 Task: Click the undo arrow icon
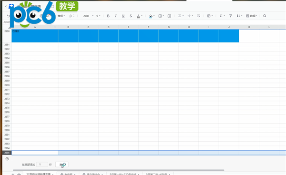(x=8, y=16)
